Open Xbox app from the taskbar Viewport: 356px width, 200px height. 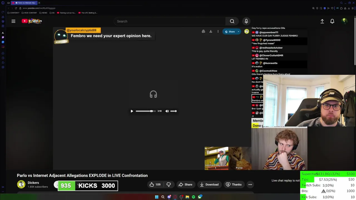(200, 197)
